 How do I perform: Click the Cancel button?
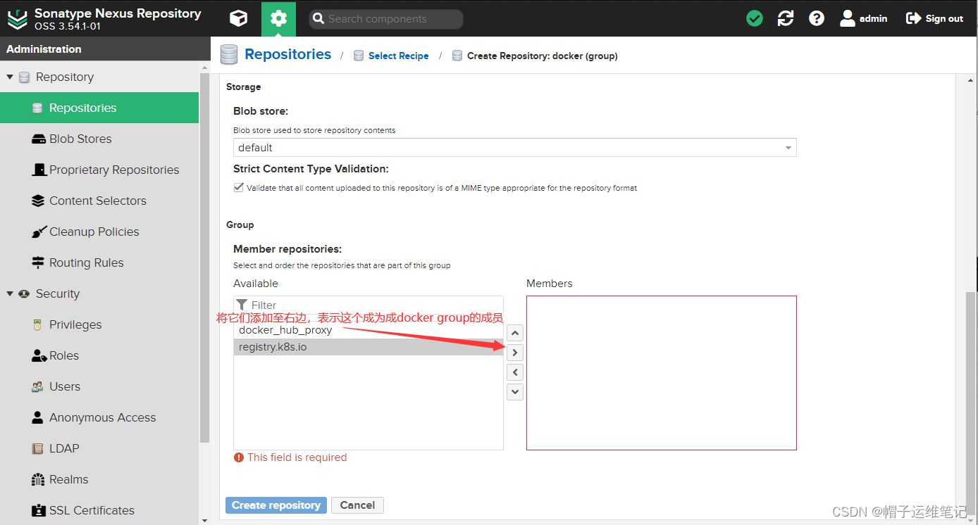pos(357,505)
